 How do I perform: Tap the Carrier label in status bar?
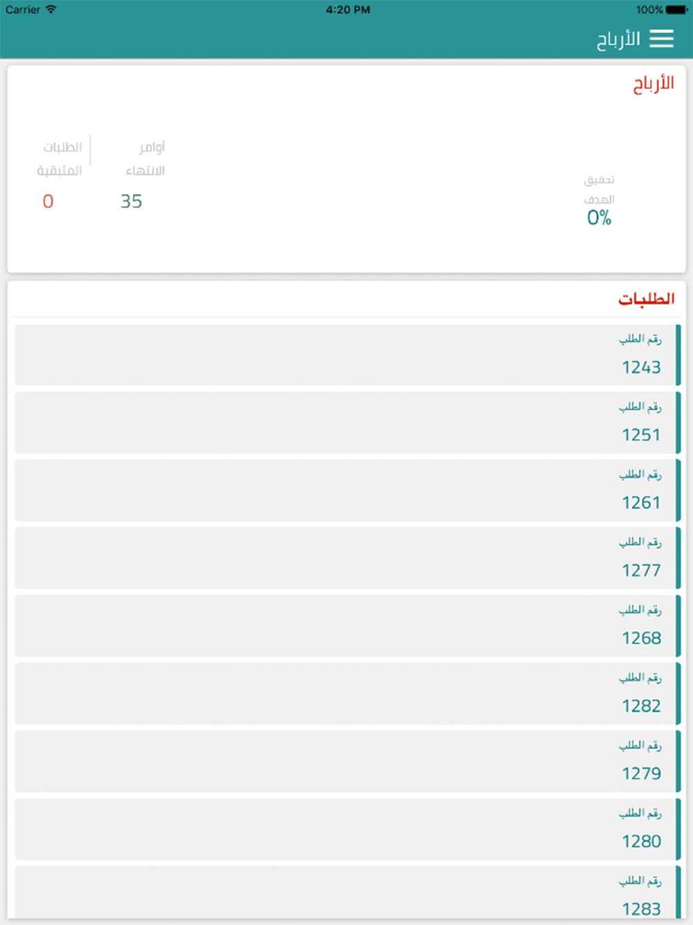click(x=23, y=10)
